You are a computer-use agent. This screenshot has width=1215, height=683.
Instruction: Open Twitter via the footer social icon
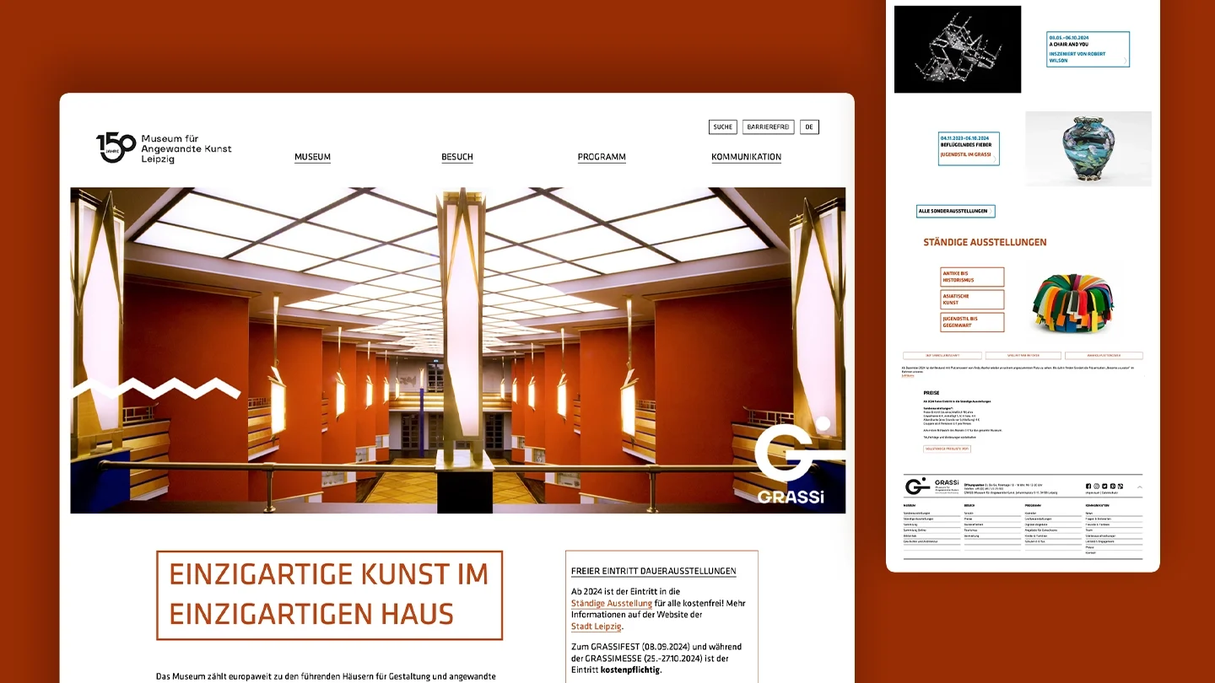coord(1104,486)
